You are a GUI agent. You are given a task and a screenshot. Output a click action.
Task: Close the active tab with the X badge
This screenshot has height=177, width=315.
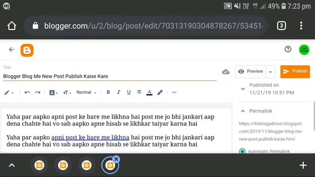[116, 159]
